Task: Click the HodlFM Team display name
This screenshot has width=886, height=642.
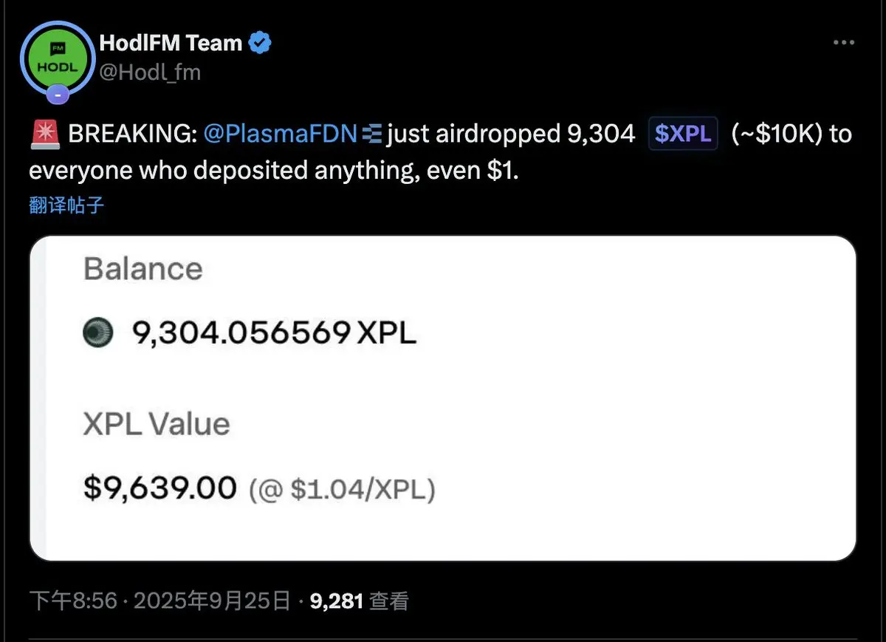Action: coord(171,42)
